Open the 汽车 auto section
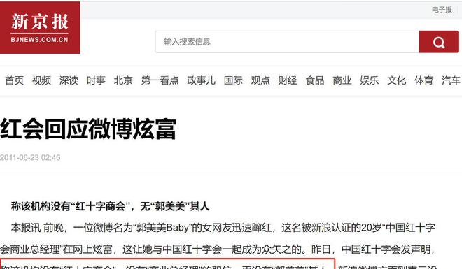 [x=451, y=80]
